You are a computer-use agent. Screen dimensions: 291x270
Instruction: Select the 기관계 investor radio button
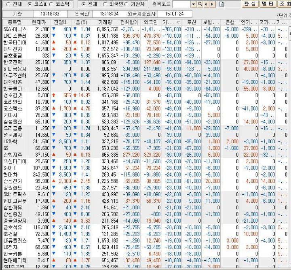pos(127,4)
